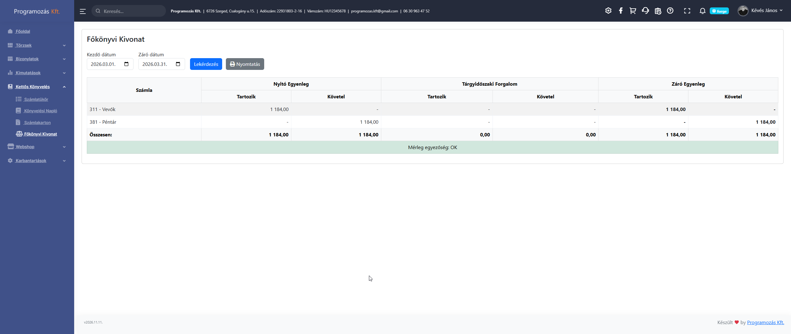The height and width of the screenshot is (334, 791).
Task: Open the clipboard with clock icon
Action: pos(658,11)
